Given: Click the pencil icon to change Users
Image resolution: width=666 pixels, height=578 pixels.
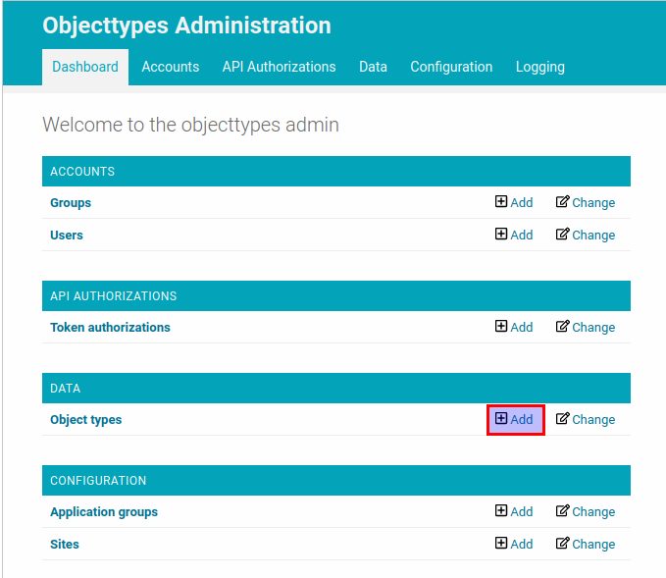Looking at the screenshot, I should pyautogui.click(x=562, y=234).
